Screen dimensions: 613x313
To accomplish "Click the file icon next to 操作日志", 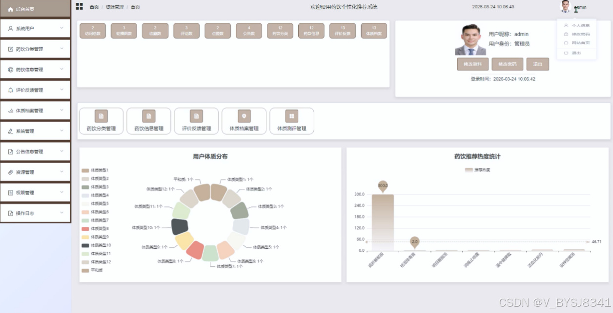I will point(11,213).
